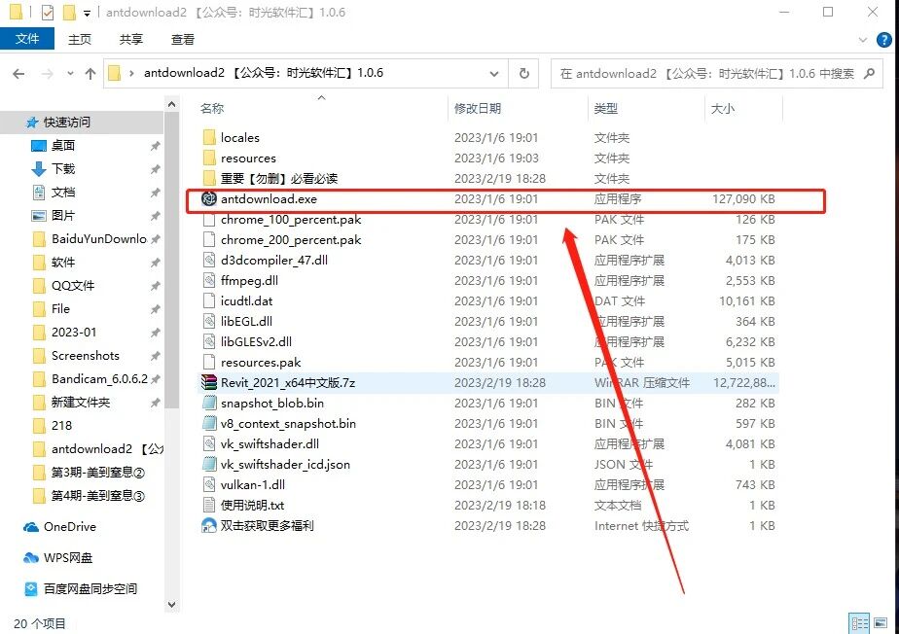This screenshot has height=634, width=899.
Task: Open 文档 in the navigation pane
Action: (x=63, y=192)
